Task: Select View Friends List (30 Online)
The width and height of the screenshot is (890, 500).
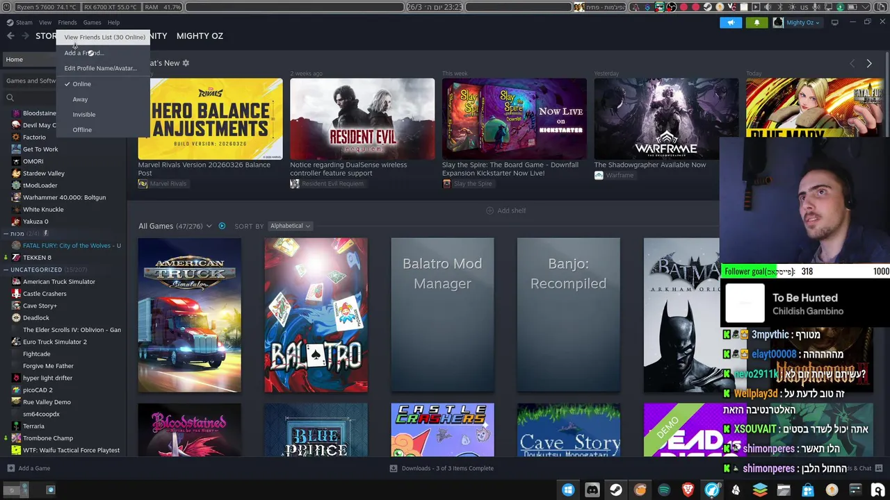Action: [x=104, y=37]
